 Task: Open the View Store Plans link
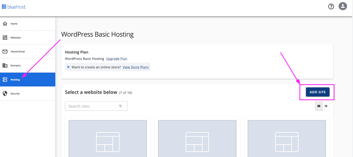(135, 67)
